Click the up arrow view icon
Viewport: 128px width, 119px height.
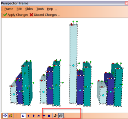point(39,116)
